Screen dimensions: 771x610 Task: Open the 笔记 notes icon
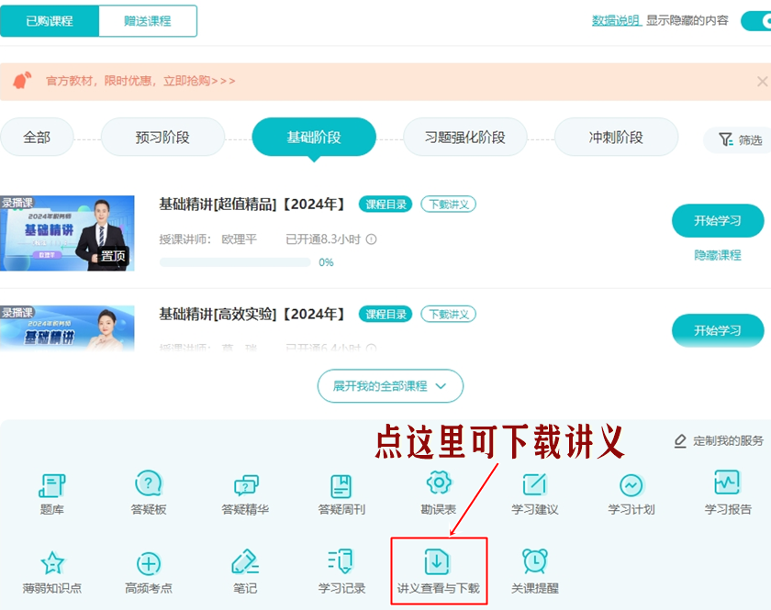pos(245,562)
